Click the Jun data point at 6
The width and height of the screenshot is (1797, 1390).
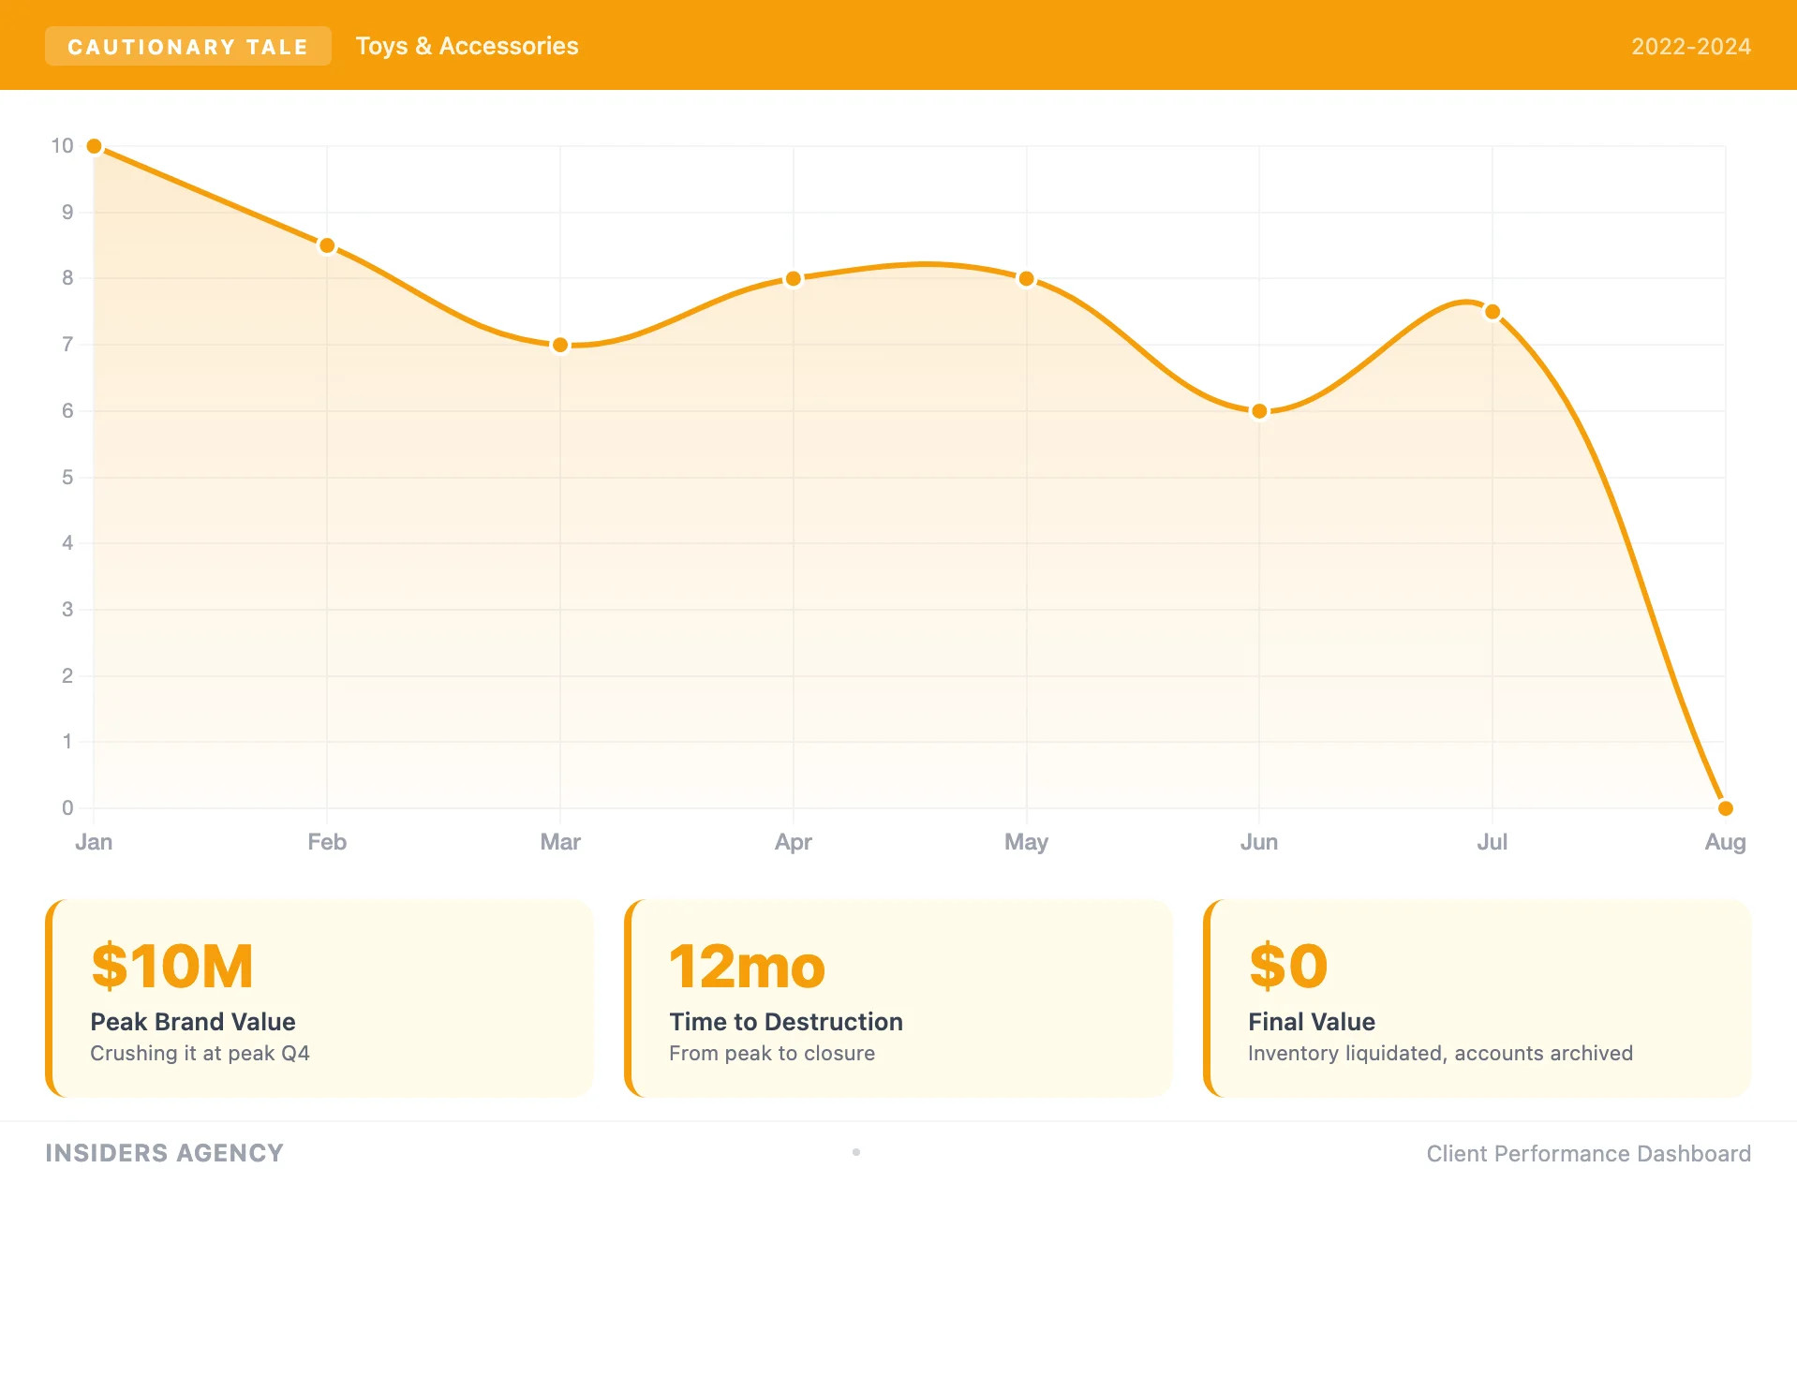pos(1259,411)
